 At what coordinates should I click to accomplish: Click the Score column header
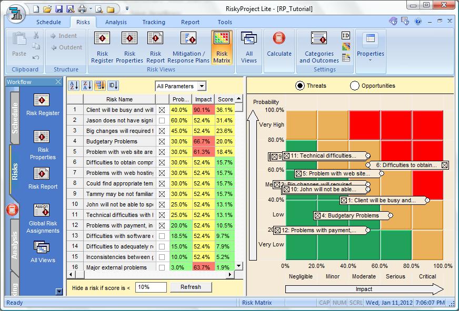(x=225, y=99)
